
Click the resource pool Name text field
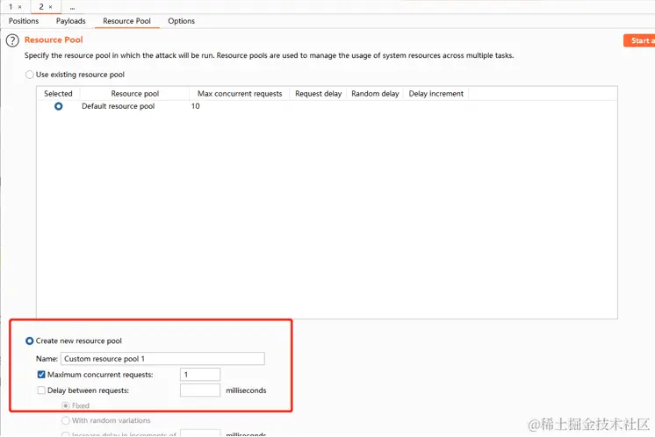coord(162,359)
